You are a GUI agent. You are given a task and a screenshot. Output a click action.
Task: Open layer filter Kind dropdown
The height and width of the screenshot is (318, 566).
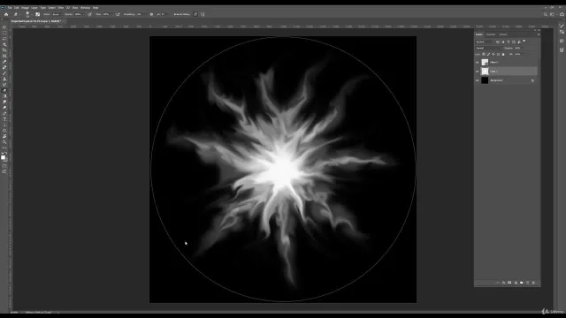click(484, 42)
